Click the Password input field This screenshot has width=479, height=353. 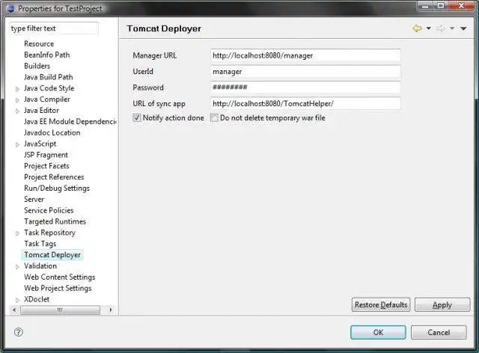[x=305, y=88]
